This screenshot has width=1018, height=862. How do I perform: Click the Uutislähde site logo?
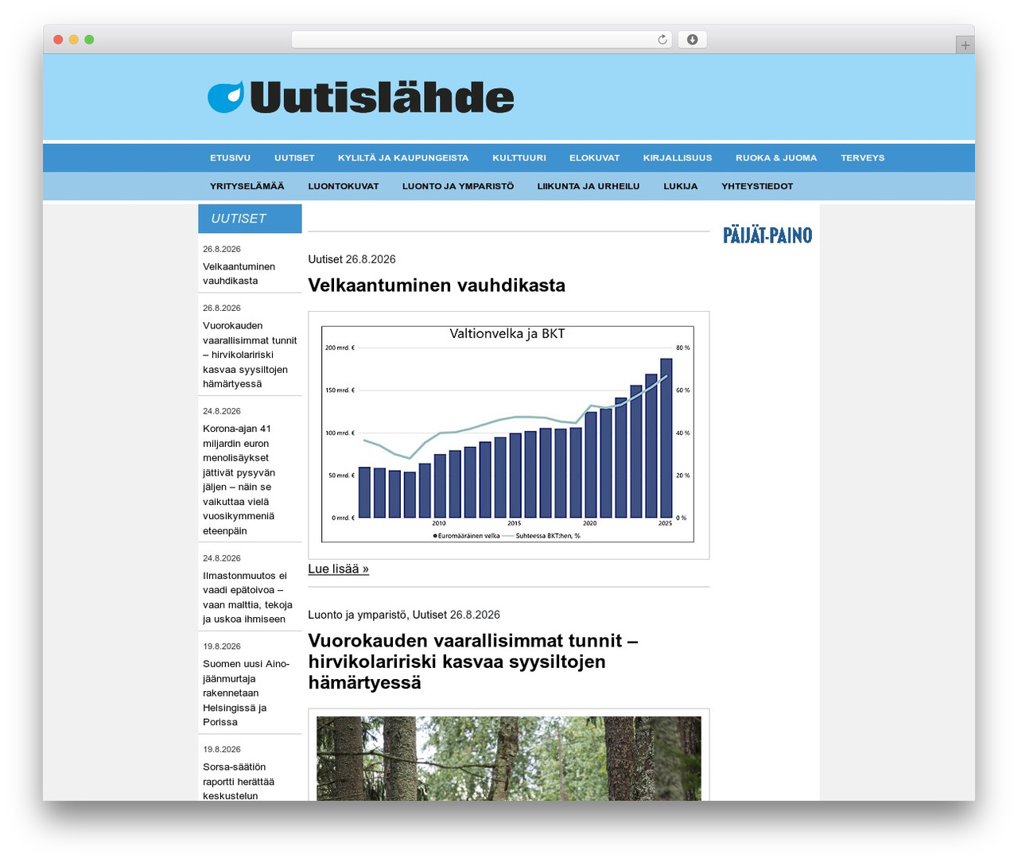[360, 97]
